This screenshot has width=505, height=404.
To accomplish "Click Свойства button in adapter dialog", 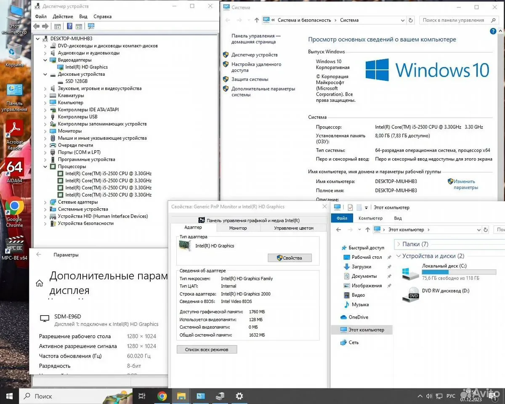I will click(x=290, y=258).
